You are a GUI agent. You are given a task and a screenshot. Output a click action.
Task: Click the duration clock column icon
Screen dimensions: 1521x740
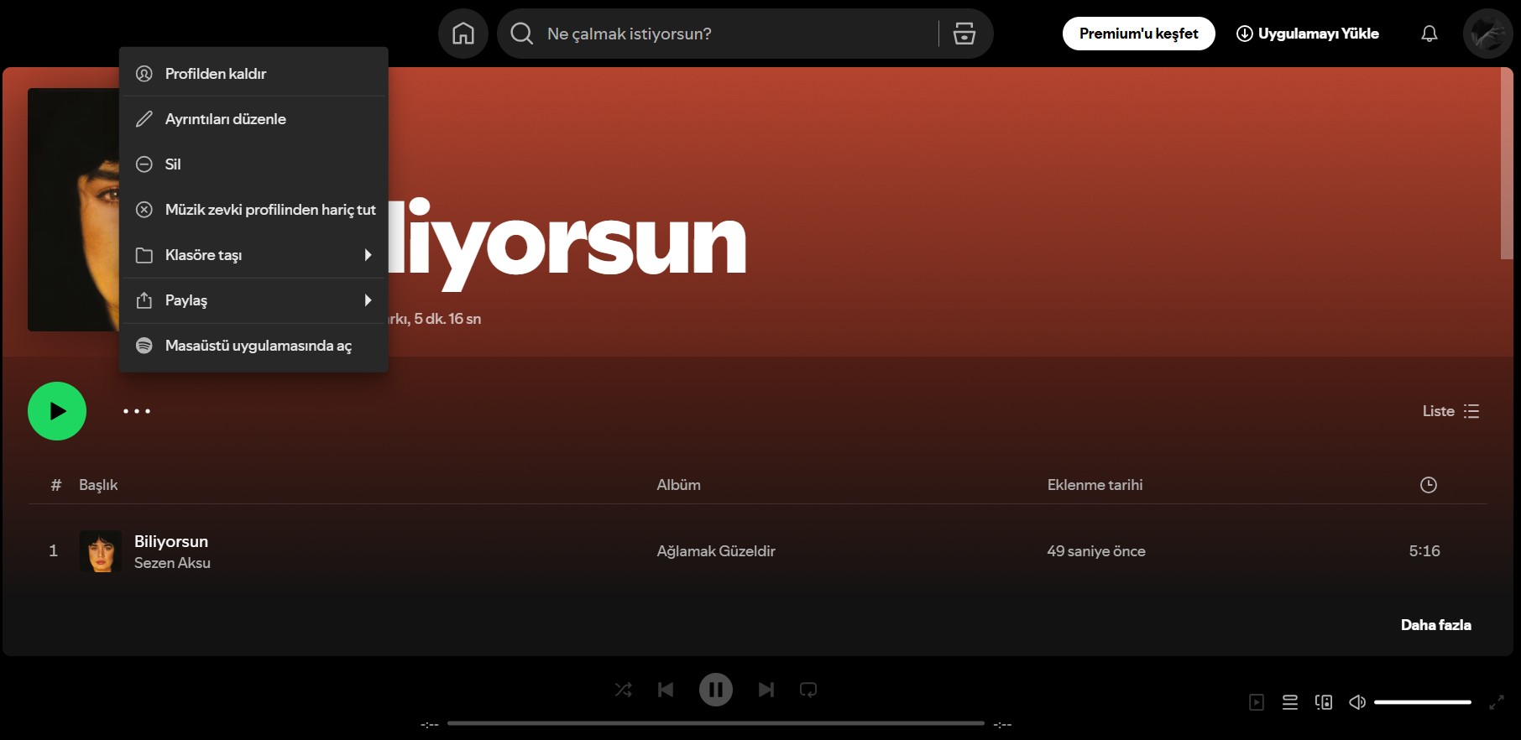[x=1428, y=485]
